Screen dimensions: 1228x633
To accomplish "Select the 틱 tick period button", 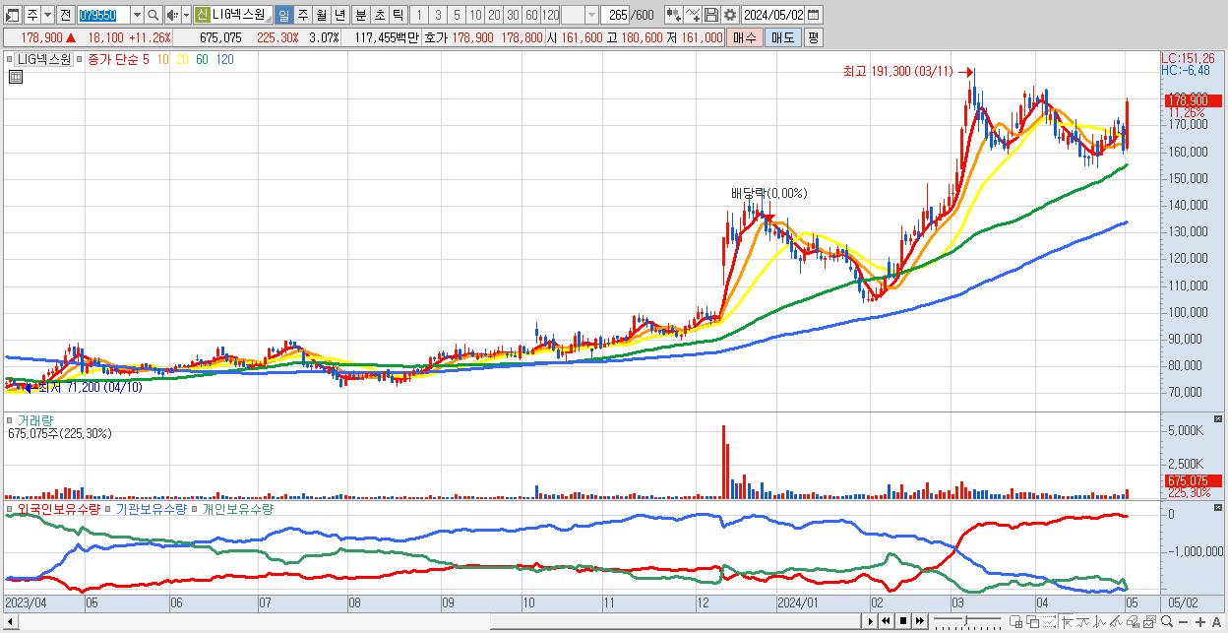I will pos(398,15).
